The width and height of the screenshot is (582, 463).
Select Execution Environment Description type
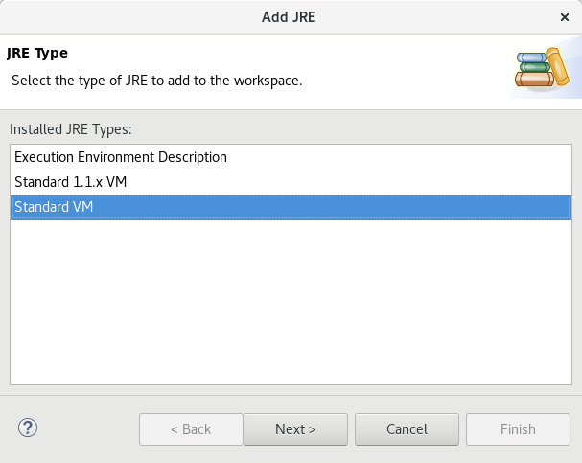(291, 157)
